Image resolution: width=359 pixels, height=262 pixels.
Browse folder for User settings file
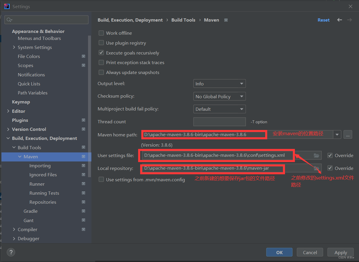(x=316, y=155)
